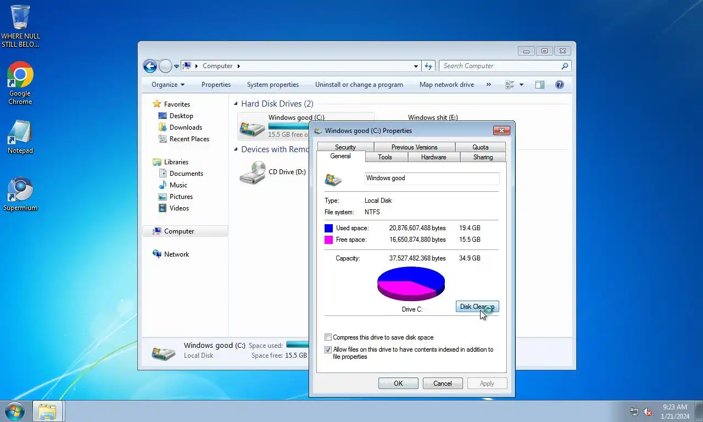The height and width of the screenshot is (422, 703).
Task: Launch the Google Chrome desktop shortcut
Action: [20, 83]
